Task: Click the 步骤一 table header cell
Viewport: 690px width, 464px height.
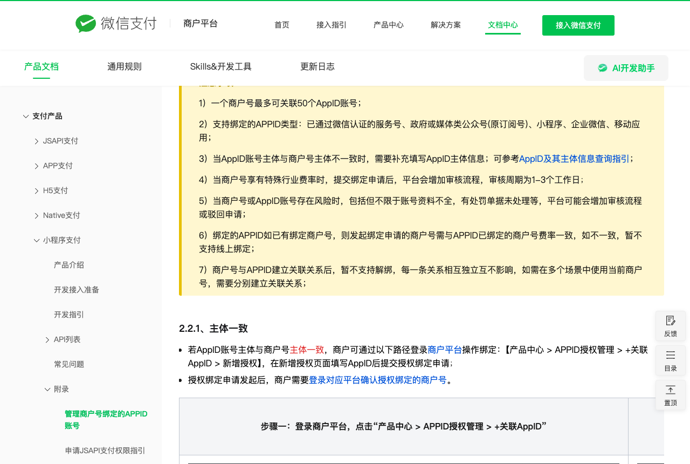Action: 404,427
